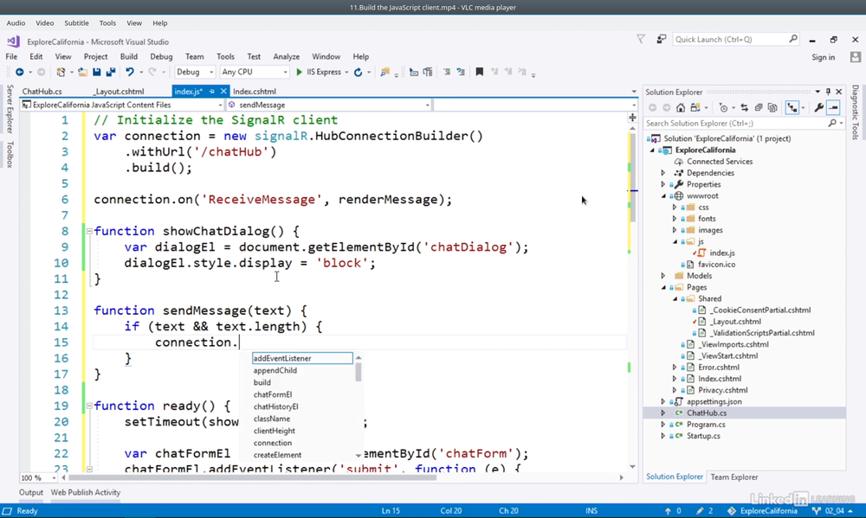Click the Uncomment Selected Lines icon
This screenshot has height=518, width=866.
click(461, 72)
